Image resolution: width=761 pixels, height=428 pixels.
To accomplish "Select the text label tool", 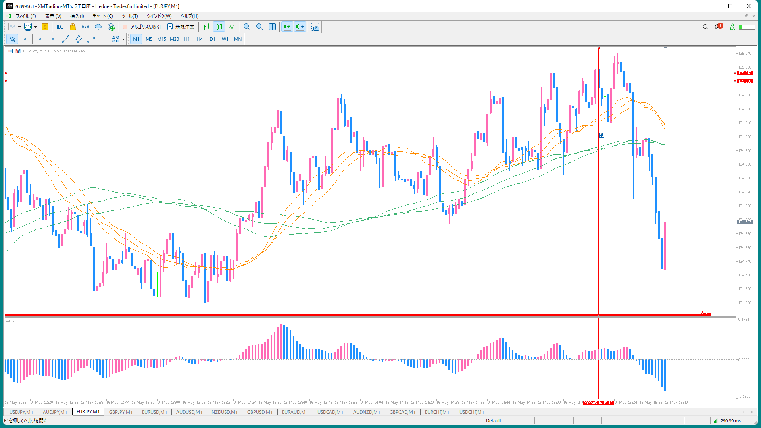I will 104,39.
